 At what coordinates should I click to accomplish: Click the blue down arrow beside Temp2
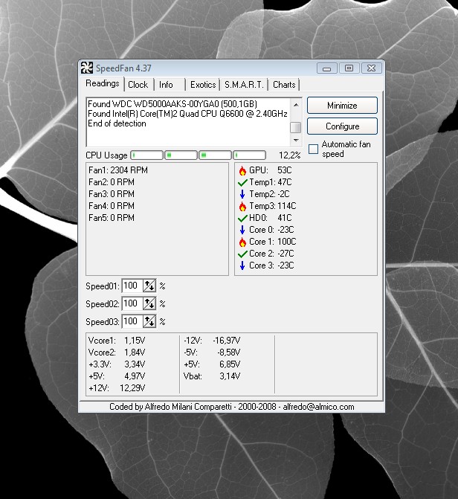click(242, 194)
